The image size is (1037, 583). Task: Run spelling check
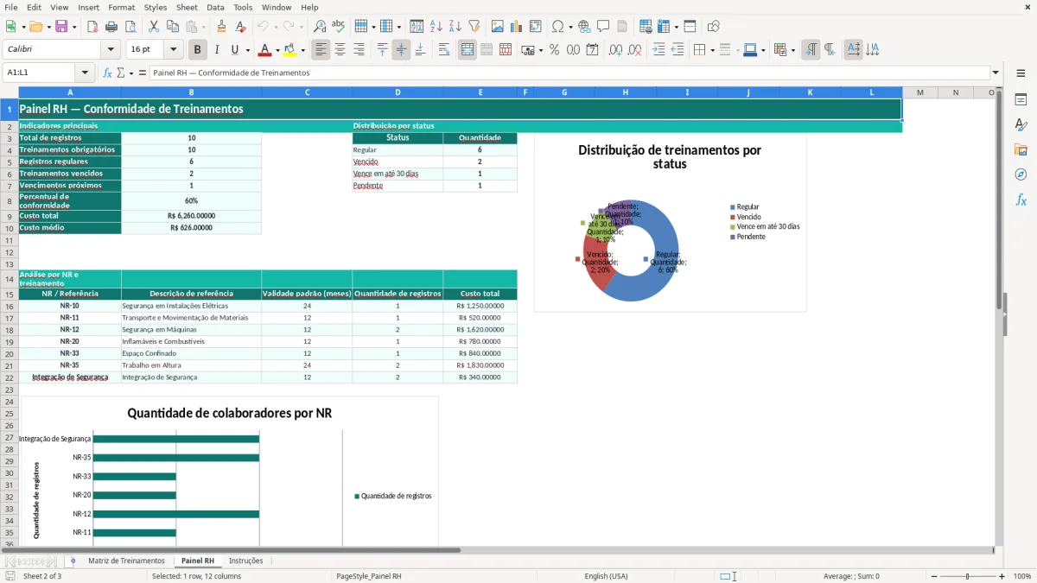pos(339,27)
